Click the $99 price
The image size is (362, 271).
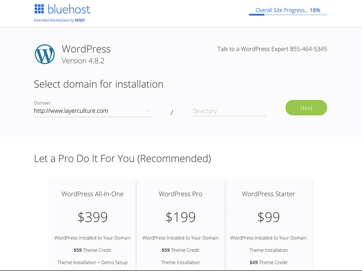click(x=269, y=217)
